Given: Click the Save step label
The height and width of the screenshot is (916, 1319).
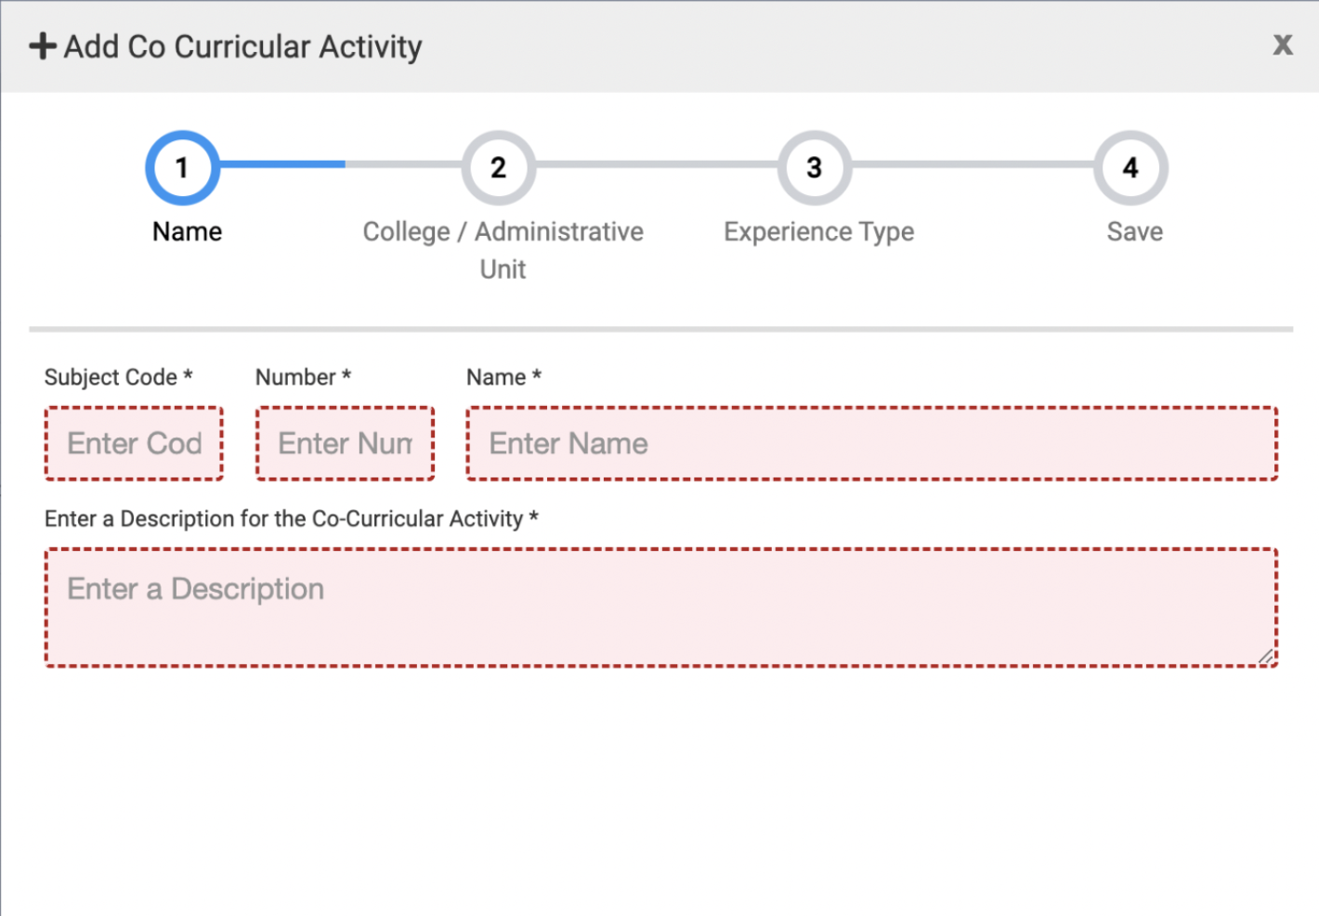Looking at the screenshot, I should point(1134,231).
